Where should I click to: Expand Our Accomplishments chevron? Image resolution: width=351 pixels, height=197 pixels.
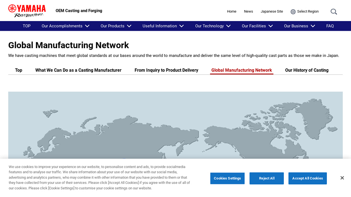tap(87, 26)
